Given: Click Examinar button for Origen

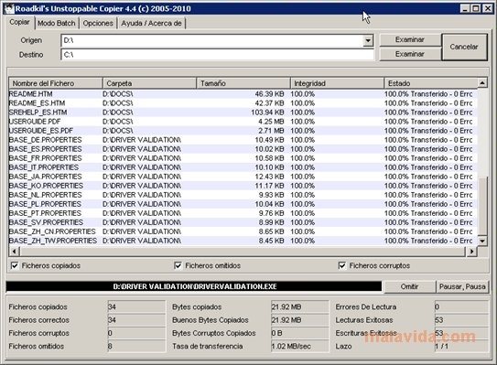Looking at the screenshot, I should (410, 40).
